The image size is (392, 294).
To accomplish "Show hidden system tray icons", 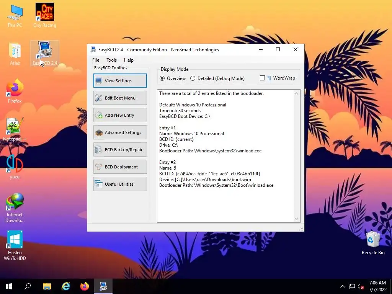I will click(343, 286).
